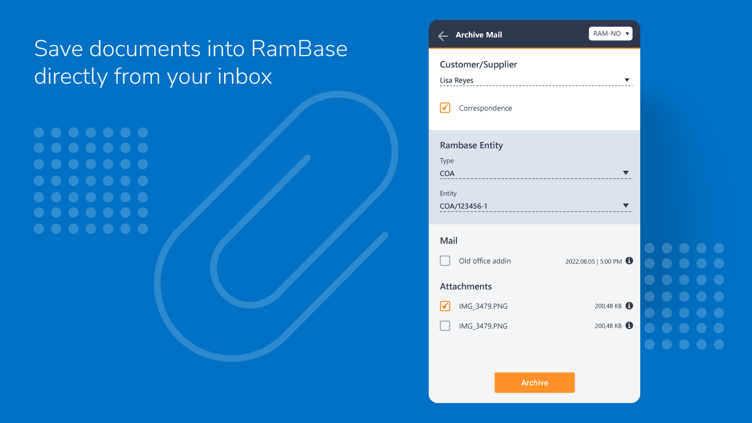Go back using the Archive Mail arrow
Screen dimensions: 752x423
(x=443, y=36)
